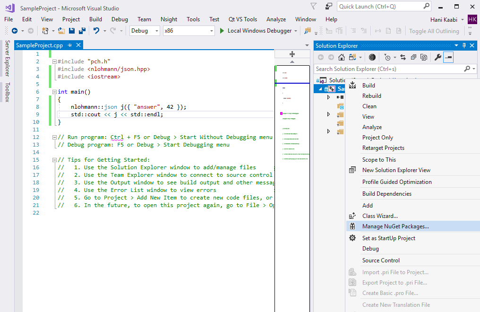
Task: Click the Show All Files globe icon
Action: coord(372,57)
